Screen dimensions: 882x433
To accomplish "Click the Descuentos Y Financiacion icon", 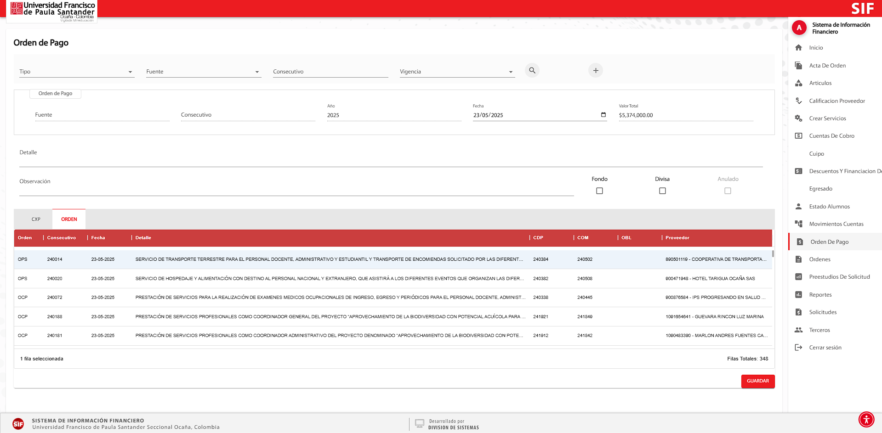I will (x=799, y=171).
